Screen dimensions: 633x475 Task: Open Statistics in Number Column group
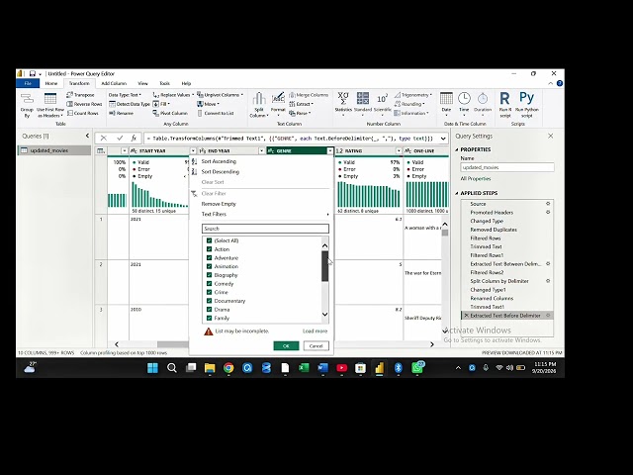(x=343, y=104)
